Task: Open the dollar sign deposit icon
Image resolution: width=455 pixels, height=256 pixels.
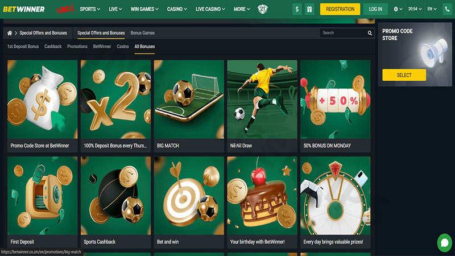Action: pyautogui.click(x=297, y=9)
